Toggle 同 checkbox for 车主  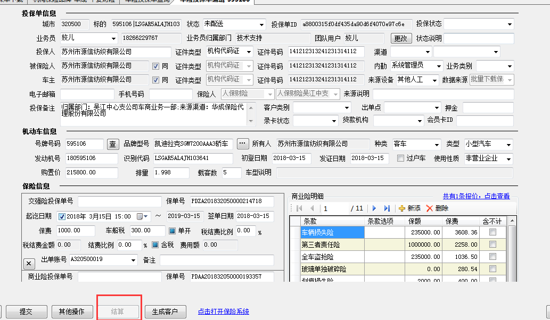156,80
